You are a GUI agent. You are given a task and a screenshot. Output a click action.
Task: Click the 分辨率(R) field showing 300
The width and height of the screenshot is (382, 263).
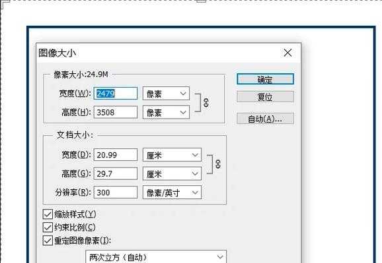pos(116,192)
